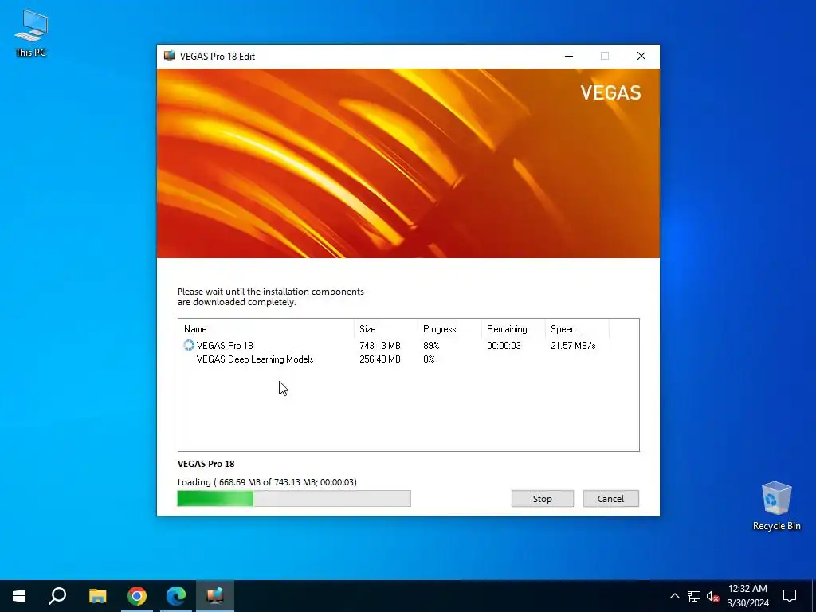Open the network status tray icon
The width and height of the screenshot is (816, 612).
coord(694,596)
